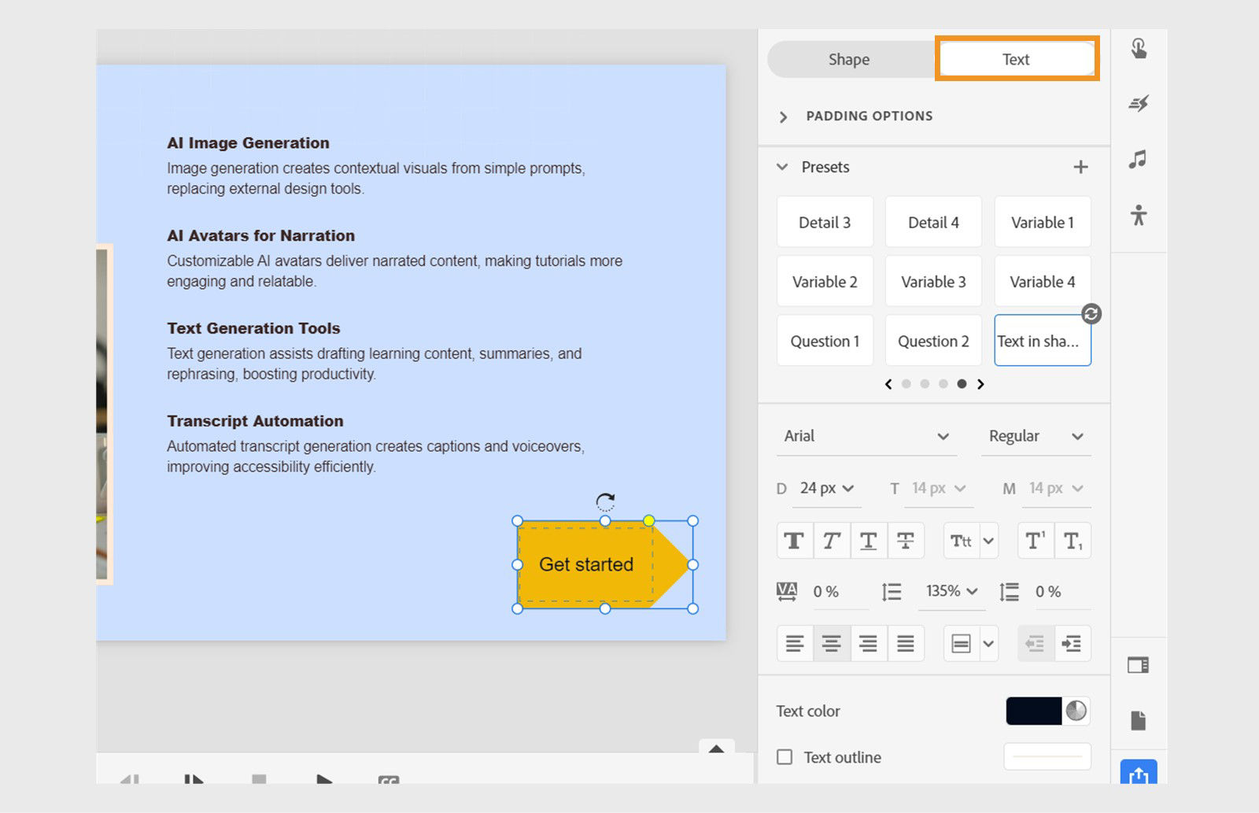The image size is (1259, 813).
Task: Underline the selected text
Action: click(868, 541)
